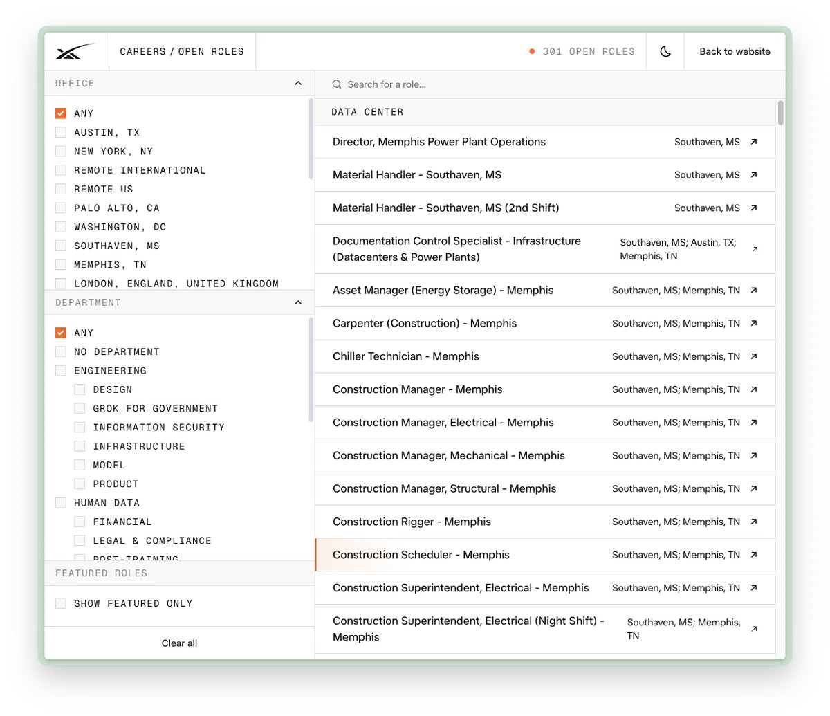Viewport: 830px width, 716px height.
Task: Open arrow for Construction Manager, Electrical
Action: coord(754,423)
